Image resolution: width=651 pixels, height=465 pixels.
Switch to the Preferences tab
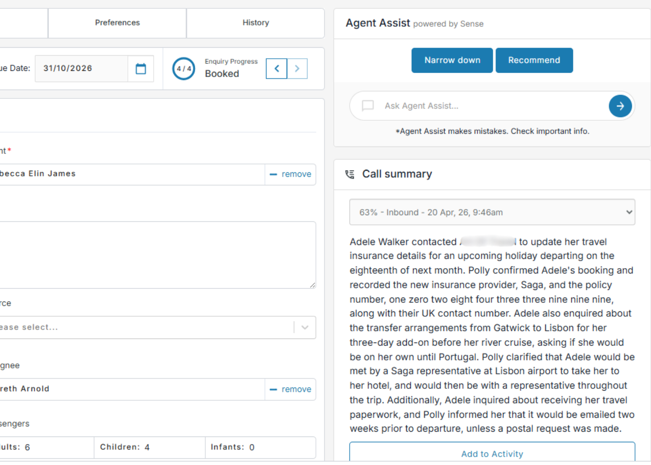(x=117, y=23)
